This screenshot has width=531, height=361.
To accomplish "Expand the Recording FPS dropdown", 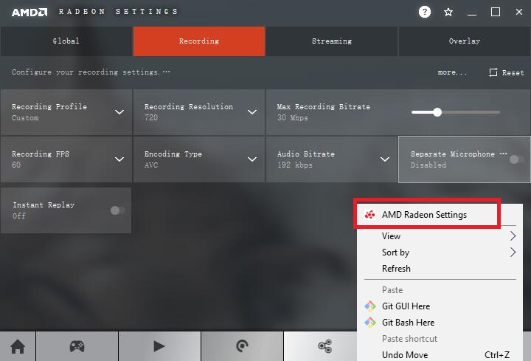I will [x=119, y=159].
